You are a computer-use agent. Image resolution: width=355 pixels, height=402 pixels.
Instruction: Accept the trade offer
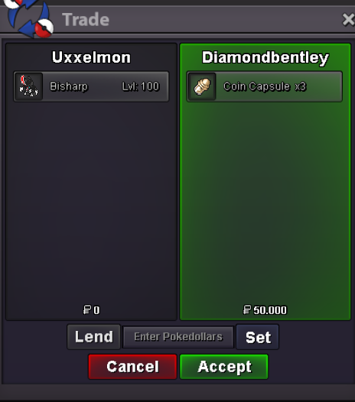click(224, 367)
